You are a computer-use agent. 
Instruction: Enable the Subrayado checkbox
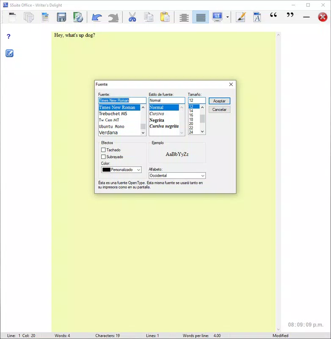tap(103, 157)
